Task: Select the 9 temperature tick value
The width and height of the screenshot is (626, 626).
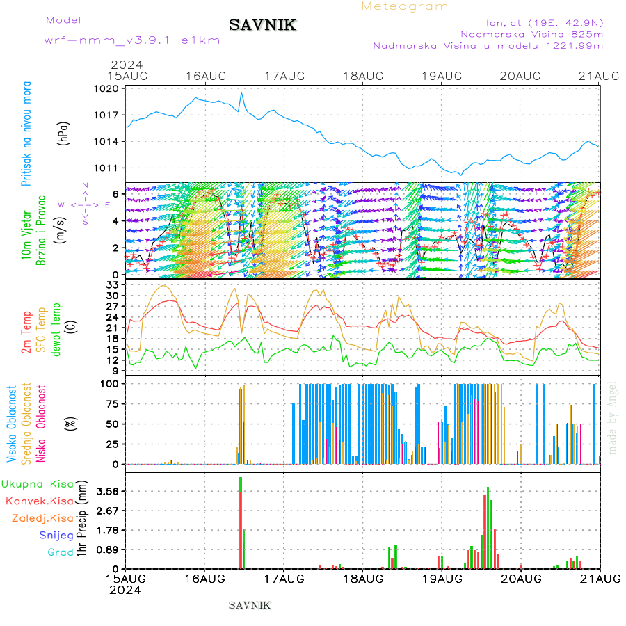Action: point(115,371)
